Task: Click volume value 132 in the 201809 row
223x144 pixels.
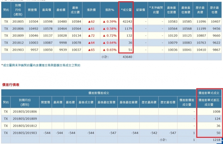Action: [x=129, y=36]
